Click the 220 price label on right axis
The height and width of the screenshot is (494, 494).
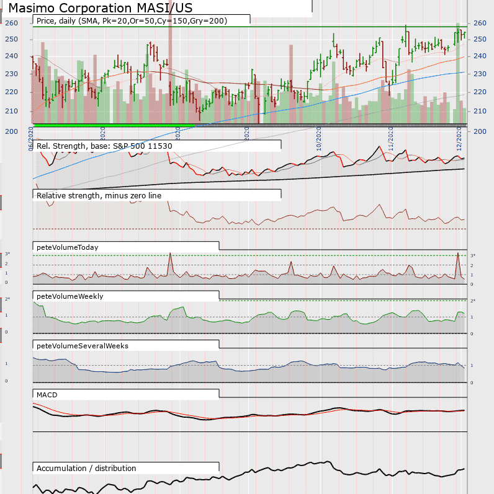[480, 92]
